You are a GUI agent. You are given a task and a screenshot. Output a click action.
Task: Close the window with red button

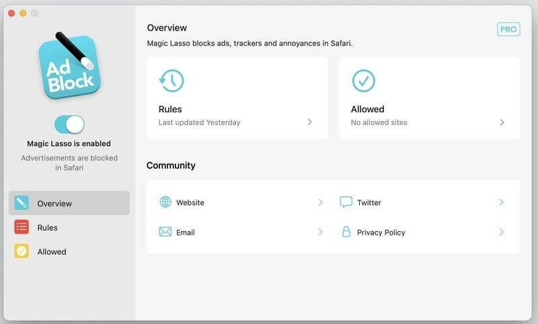11,13
